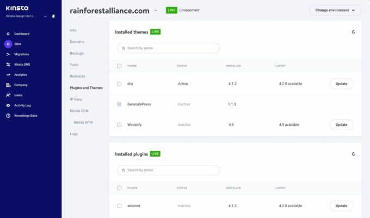This screenshot has height=218, width=370.
Task: Open site switcher chevron beside domain
Action: click(156, 10)
